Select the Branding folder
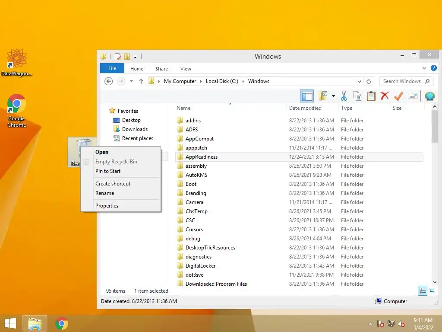The width and height of the screenshot is (442, 332). (x=299, y=193)
